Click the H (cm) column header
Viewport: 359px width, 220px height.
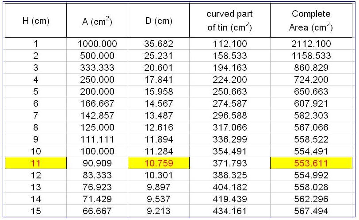(36, 21)
